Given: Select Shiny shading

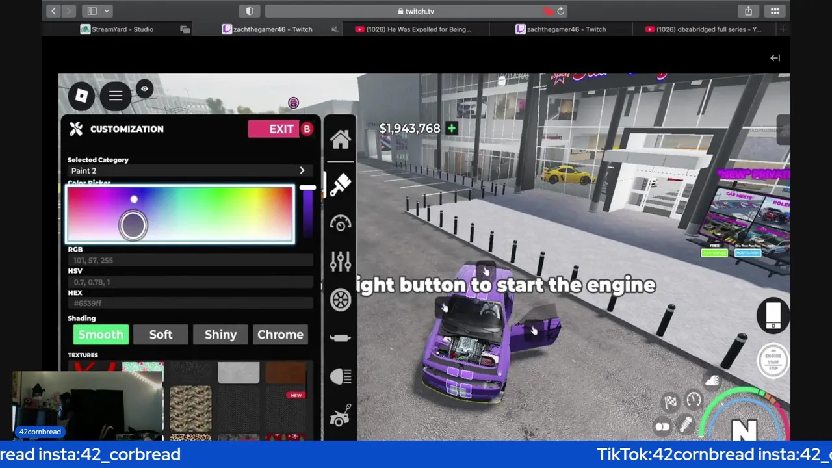Looking at the screenshot, I should pos(220,334).
